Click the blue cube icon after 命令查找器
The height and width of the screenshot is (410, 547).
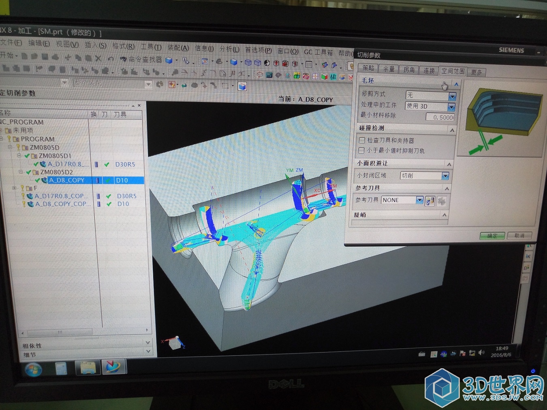(x=169, y=60)
